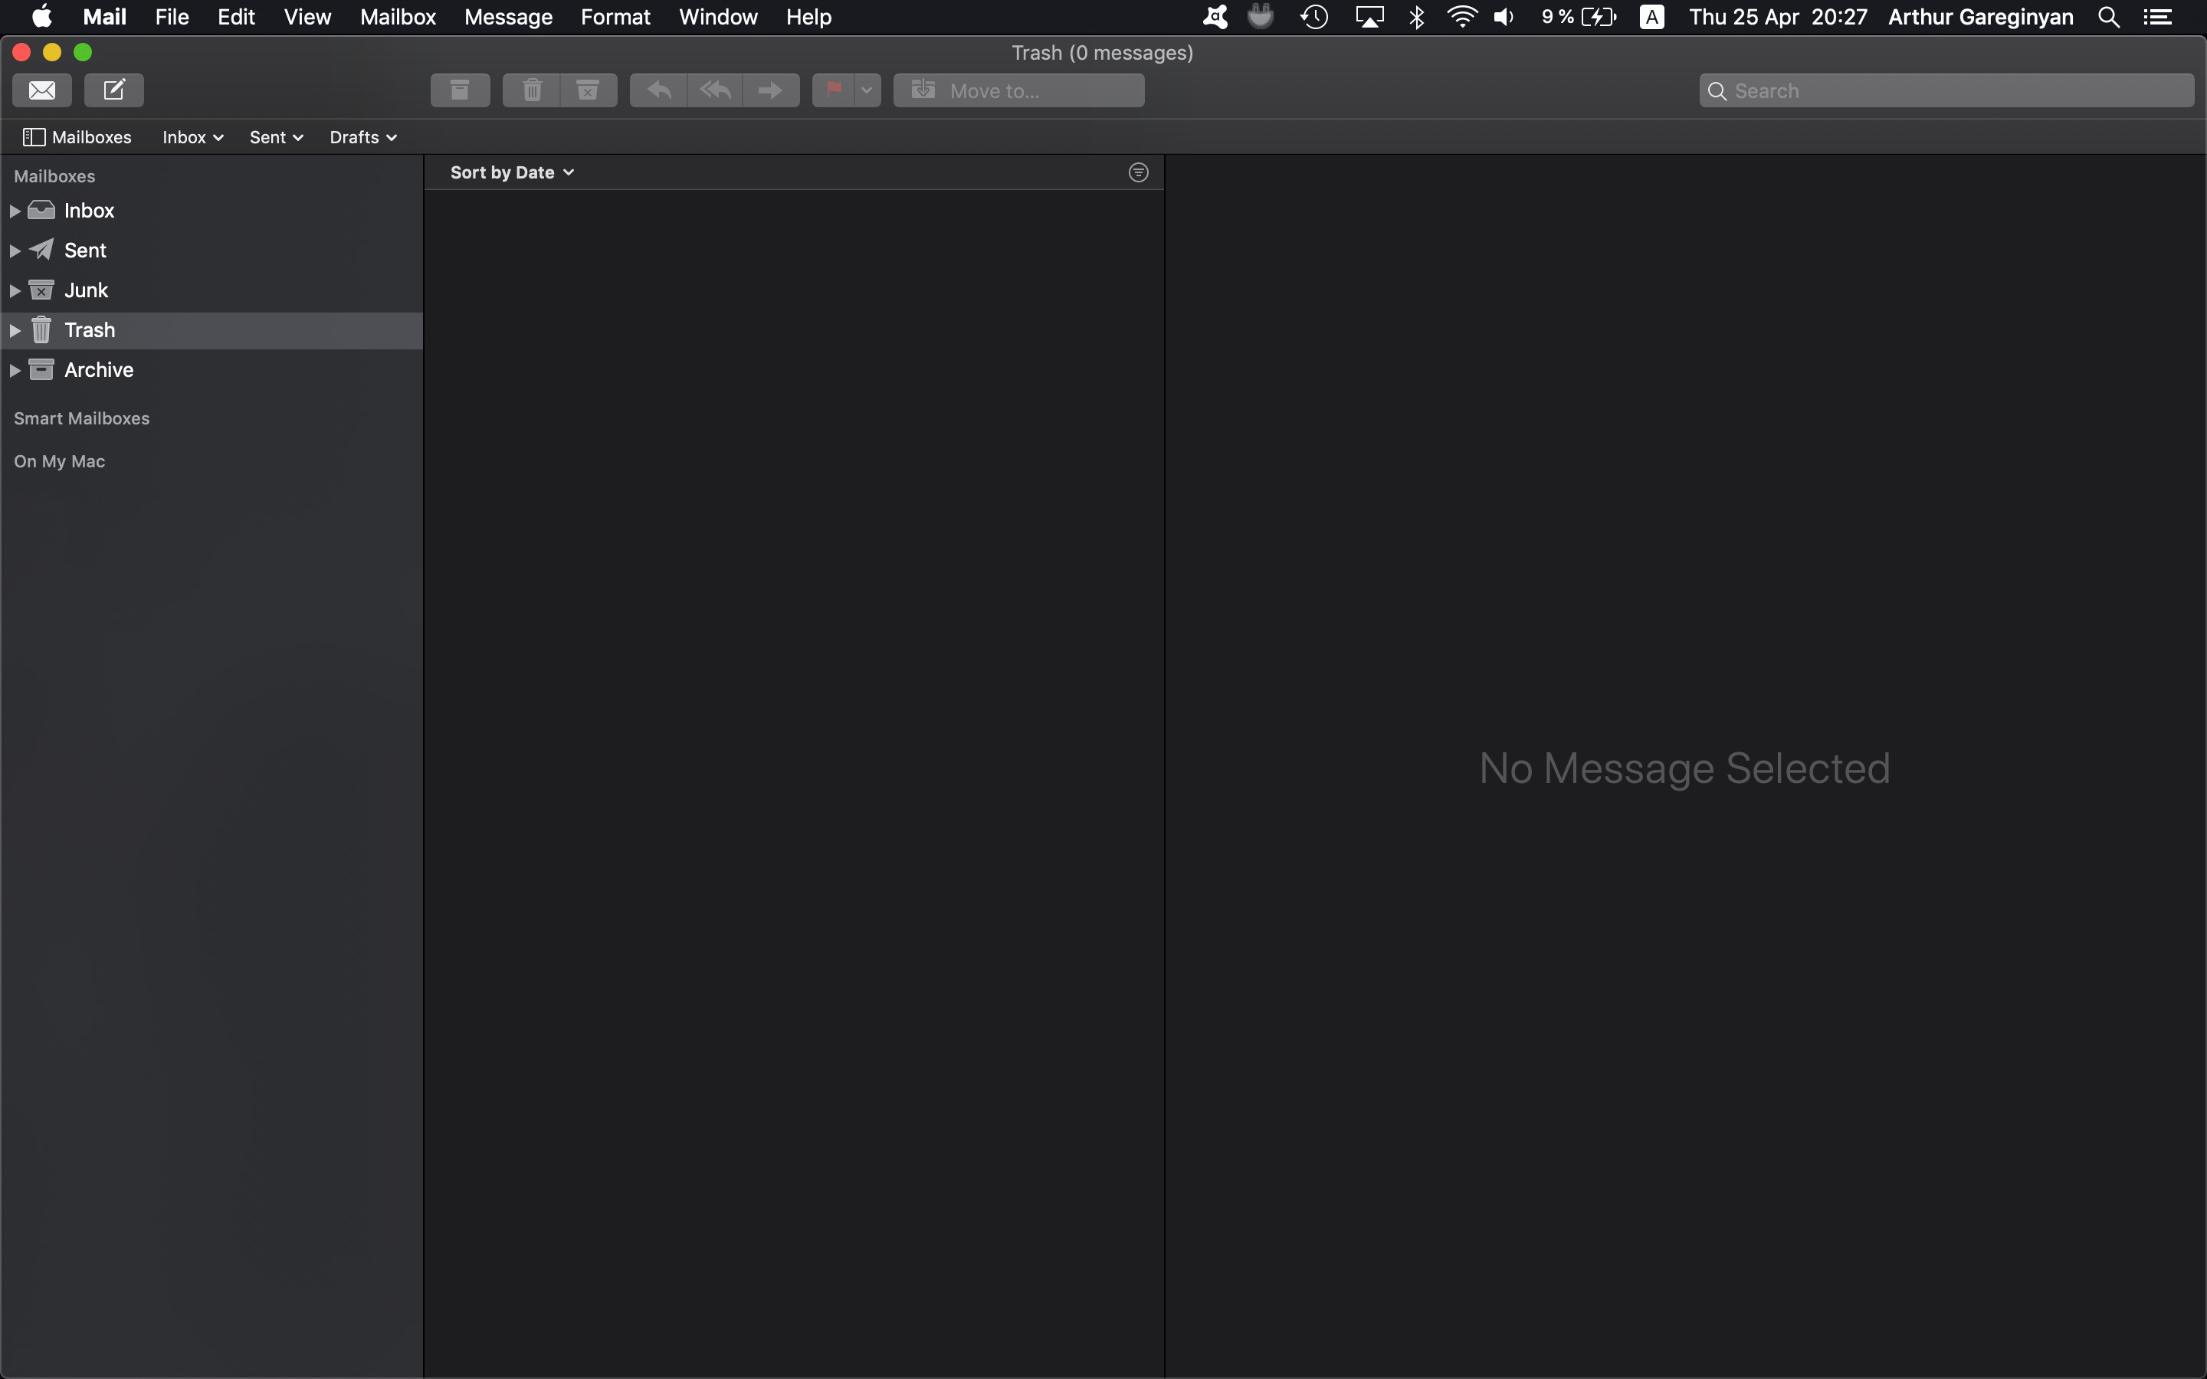
Task: Click the forward message icon
Action: [771, 90]
